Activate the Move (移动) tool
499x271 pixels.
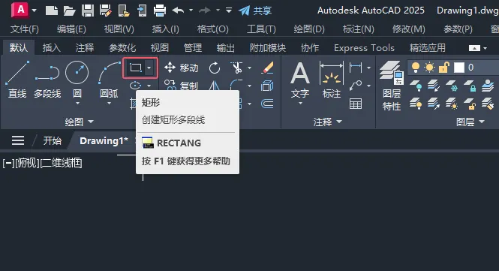point(182,68)
